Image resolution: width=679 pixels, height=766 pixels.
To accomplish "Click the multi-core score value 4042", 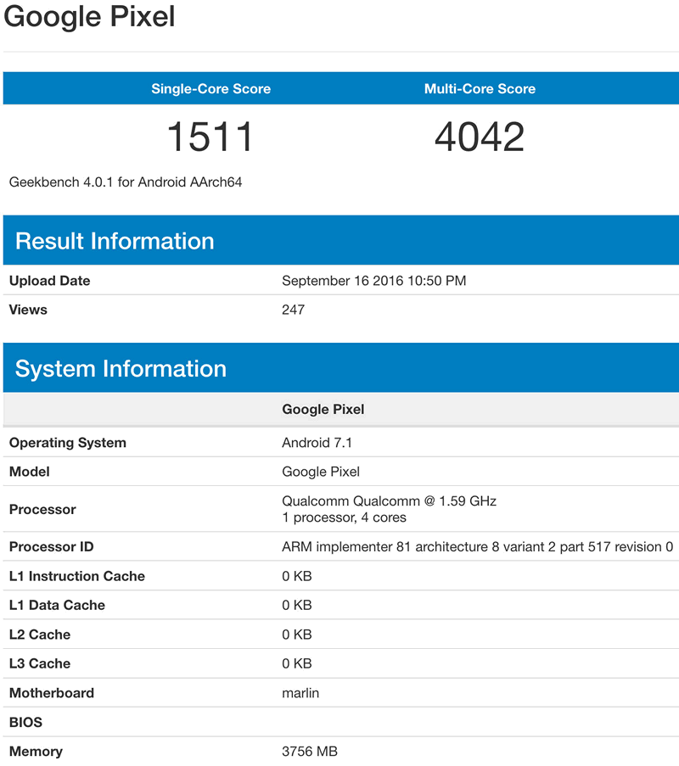I will (480, 137).
